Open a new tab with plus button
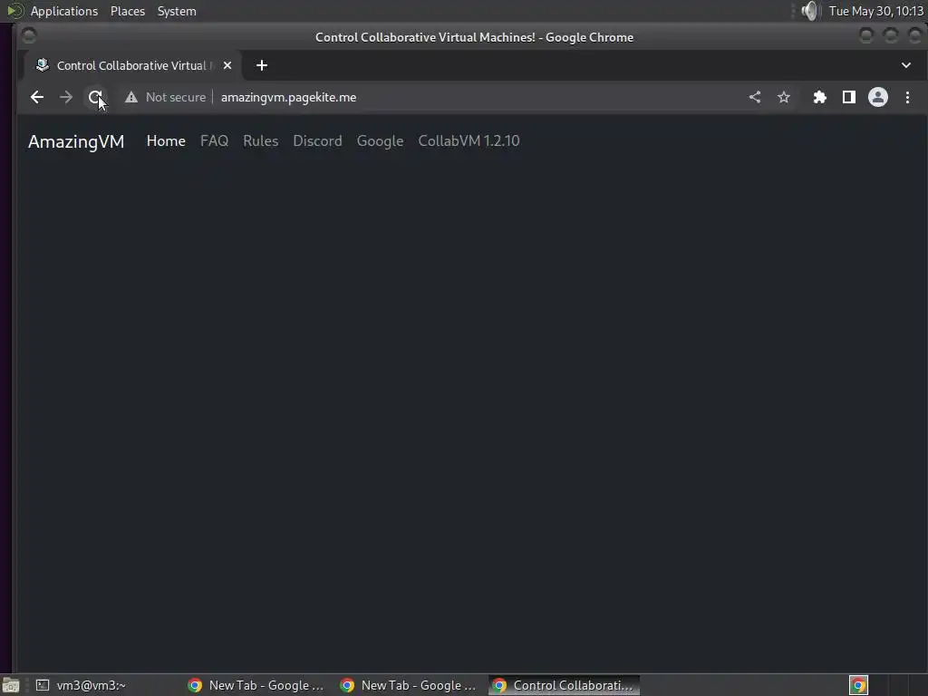Image resolution: width=928 pixels, height=696 pixels. coord(262,65)
